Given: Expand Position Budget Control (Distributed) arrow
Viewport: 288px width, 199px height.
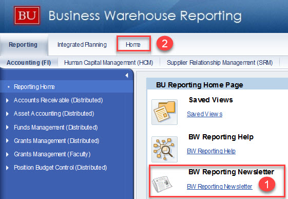Looking at the screenshot, I should (x=7, y=168).
